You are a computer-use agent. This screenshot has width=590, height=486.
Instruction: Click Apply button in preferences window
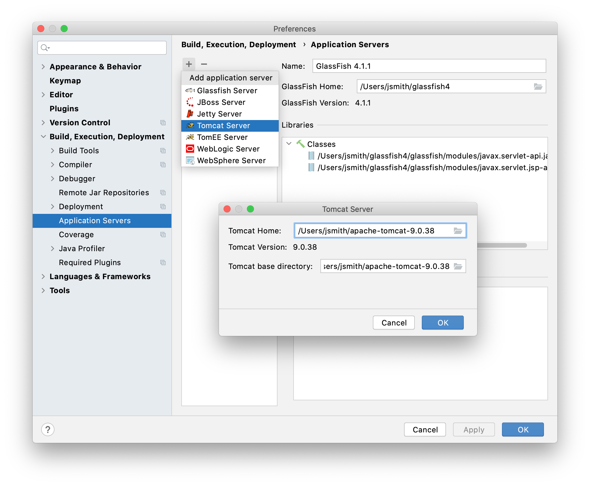(473, 430)
